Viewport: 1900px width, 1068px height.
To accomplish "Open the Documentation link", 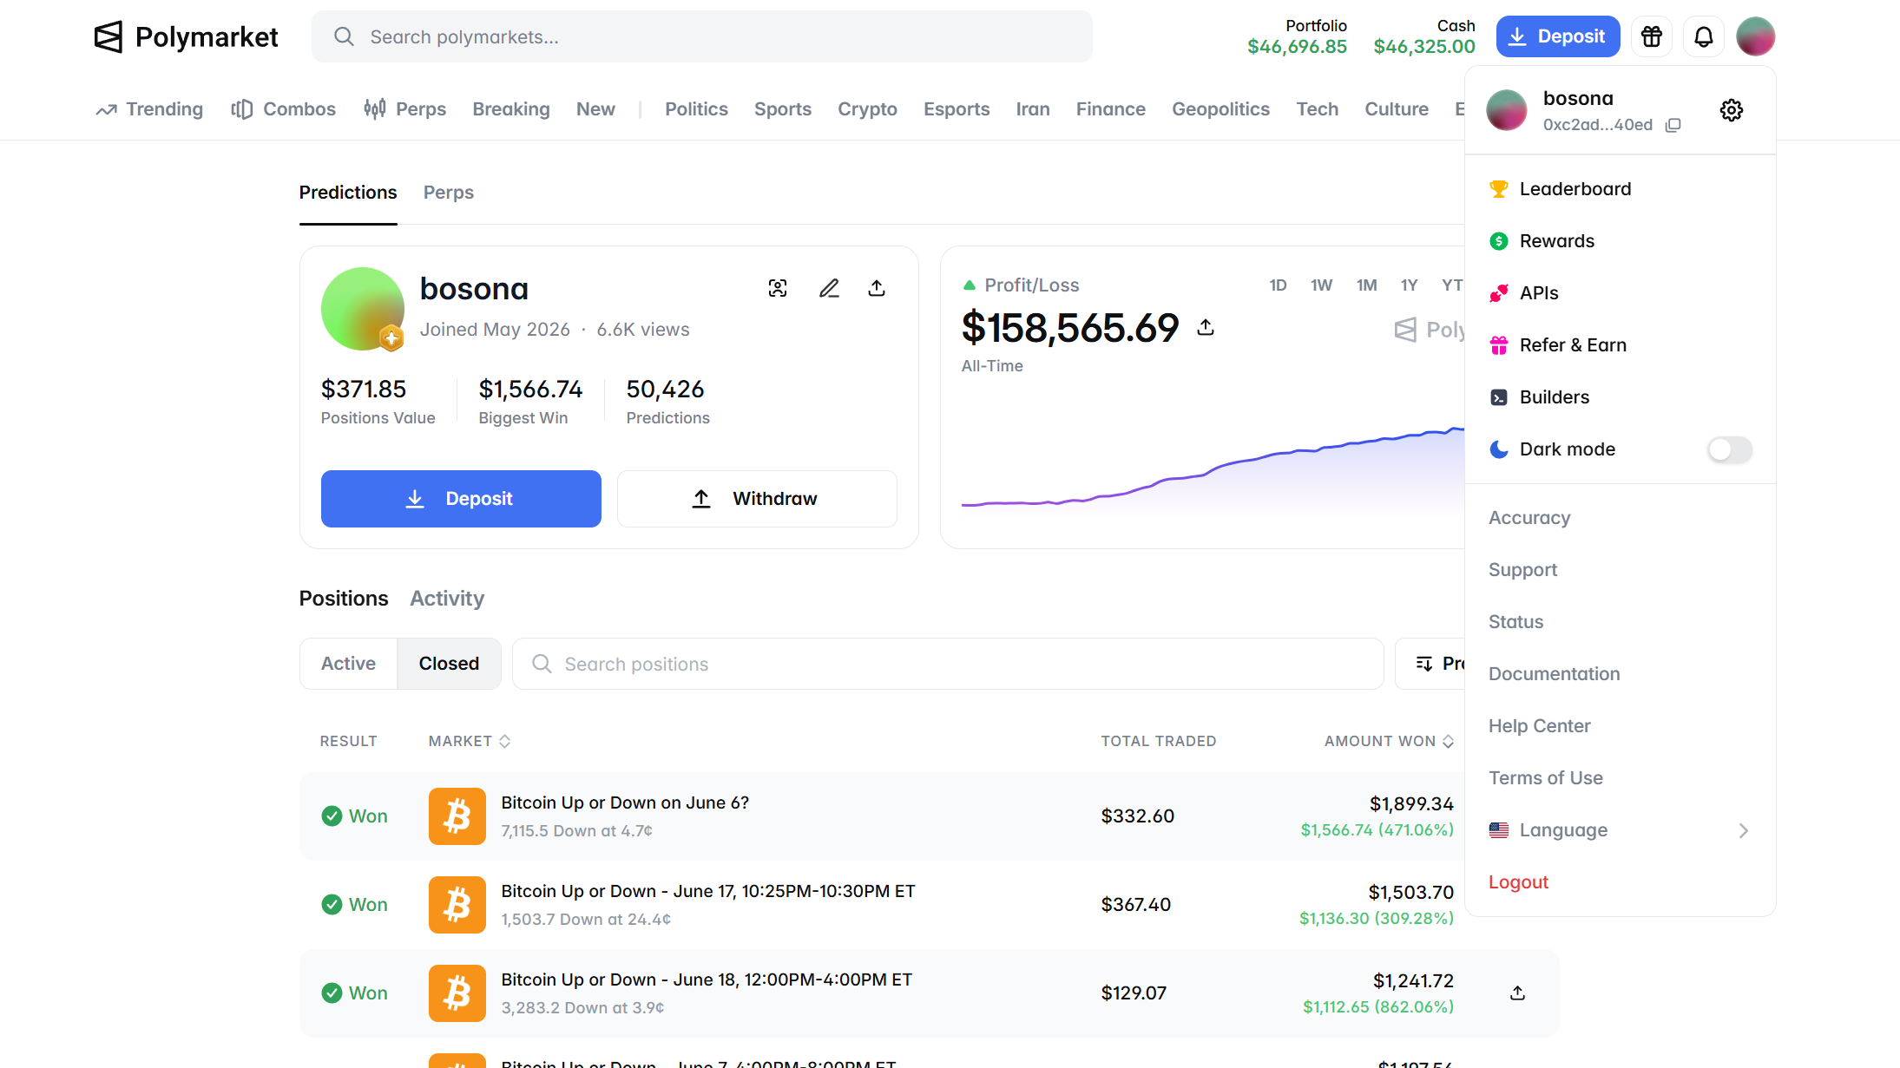I will pos(1554,674).
